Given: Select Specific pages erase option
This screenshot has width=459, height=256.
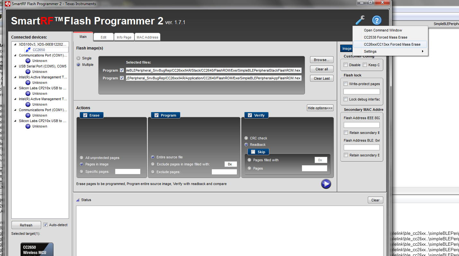Looking at the screenshot, I should click(x=82, y=172).
